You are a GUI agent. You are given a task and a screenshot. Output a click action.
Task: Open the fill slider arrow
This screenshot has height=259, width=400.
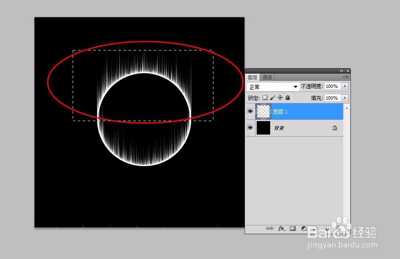[x=345, y=98]
